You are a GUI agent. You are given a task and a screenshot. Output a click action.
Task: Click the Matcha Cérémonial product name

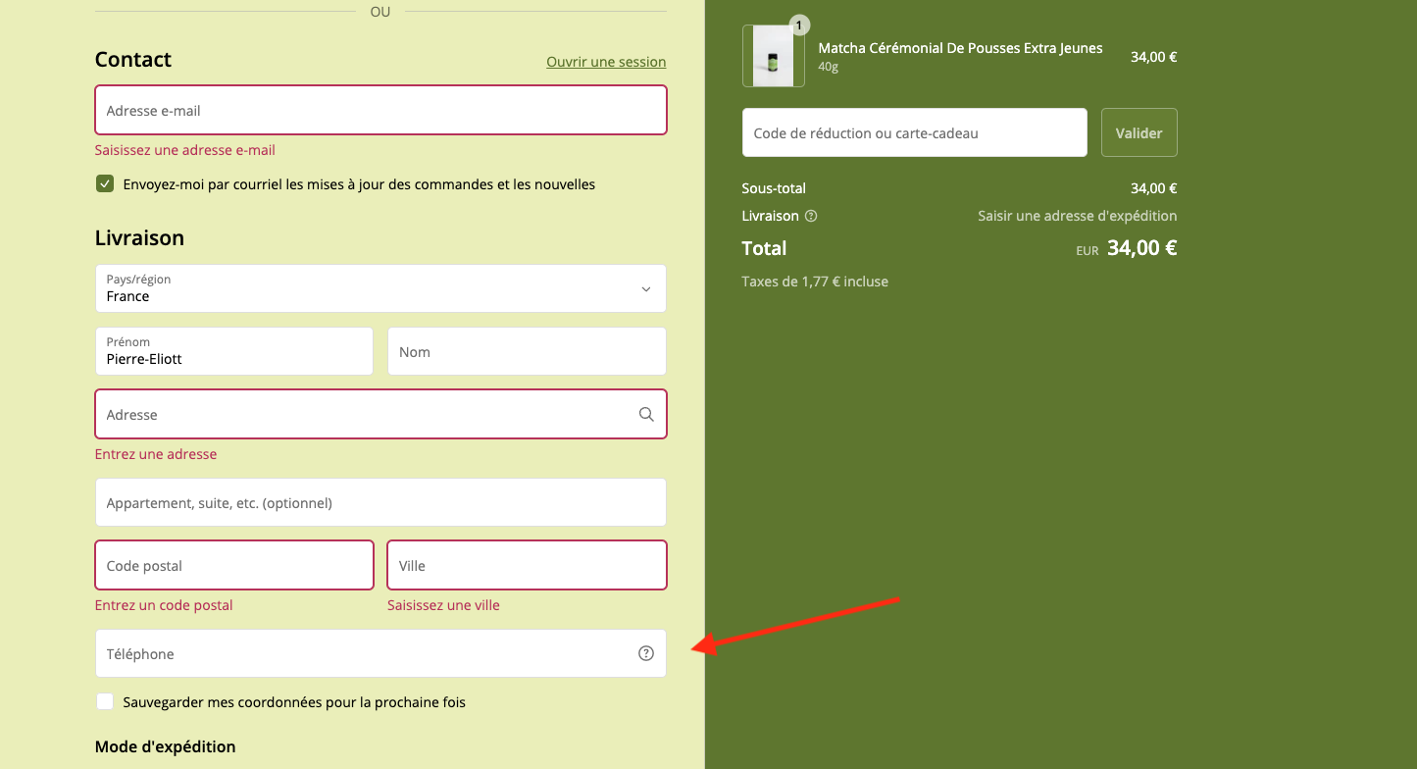(x=960, y=48)
